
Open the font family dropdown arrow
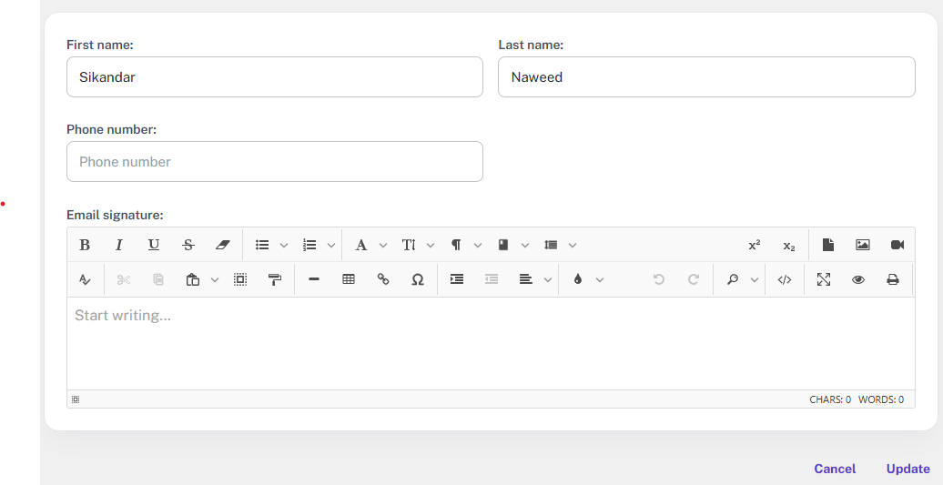[383, 245]
